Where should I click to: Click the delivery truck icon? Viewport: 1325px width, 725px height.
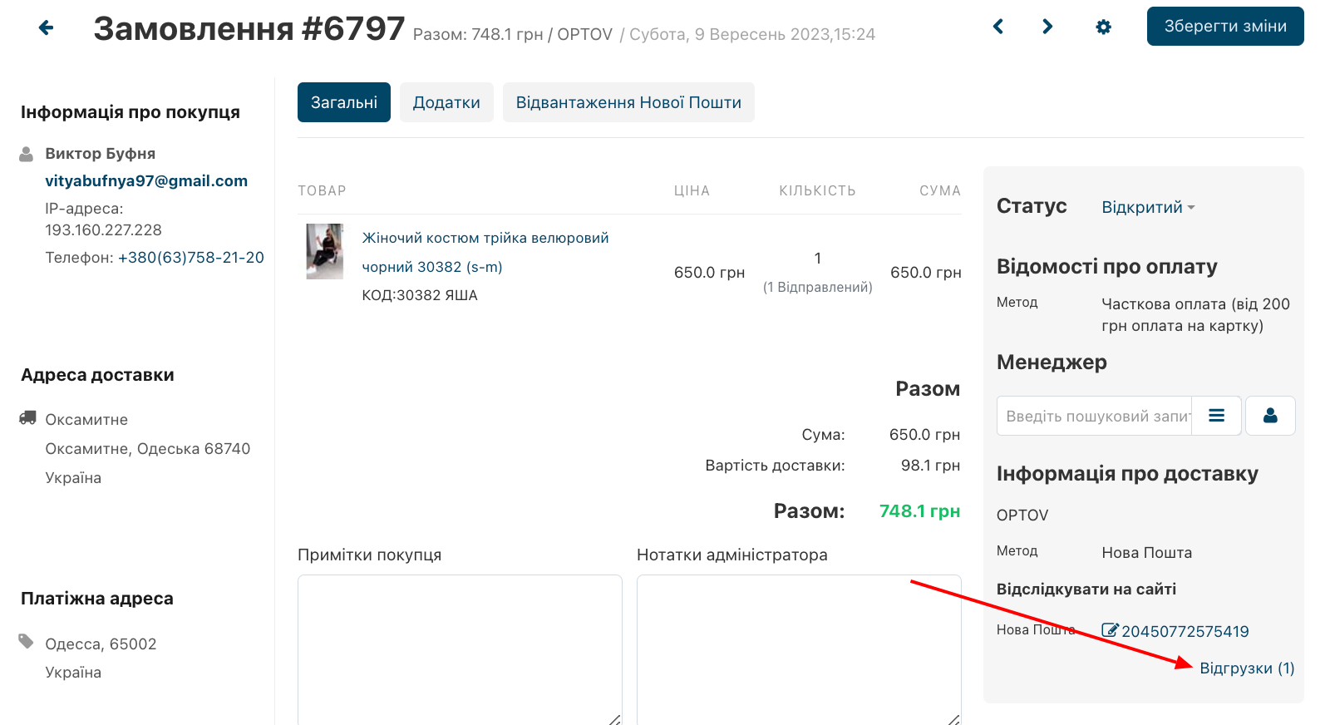[x=27, y=418]
